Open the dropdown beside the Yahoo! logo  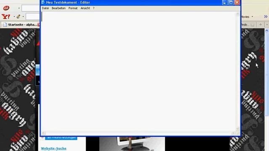(14, 17)
